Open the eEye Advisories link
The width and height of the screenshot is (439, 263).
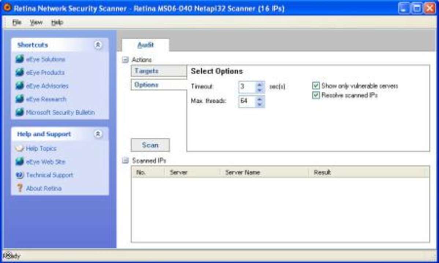click(47, 86)
